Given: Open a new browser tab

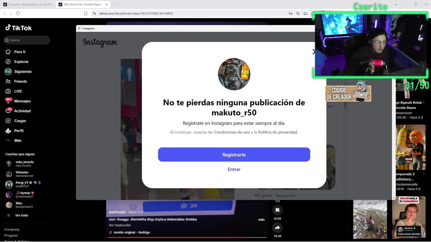Looking at the screenshot, I should point(115,4).
